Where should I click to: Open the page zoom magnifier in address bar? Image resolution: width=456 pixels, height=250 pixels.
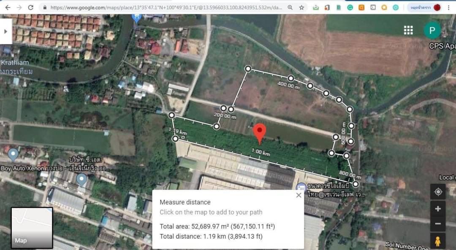pyautogui.click(x=290, y=8)
